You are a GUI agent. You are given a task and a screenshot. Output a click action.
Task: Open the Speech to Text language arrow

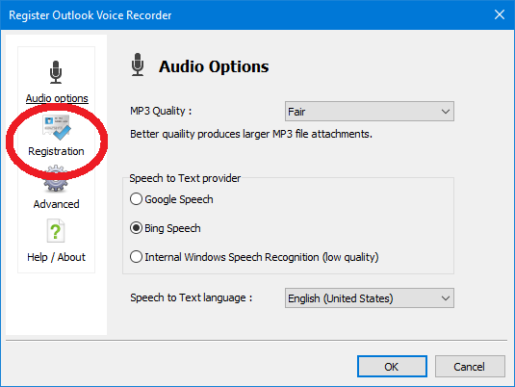pyautogui.click(x=446, y=298)
